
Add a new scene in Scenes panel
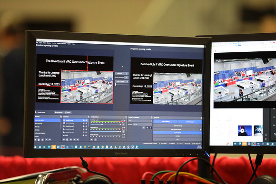35,140
